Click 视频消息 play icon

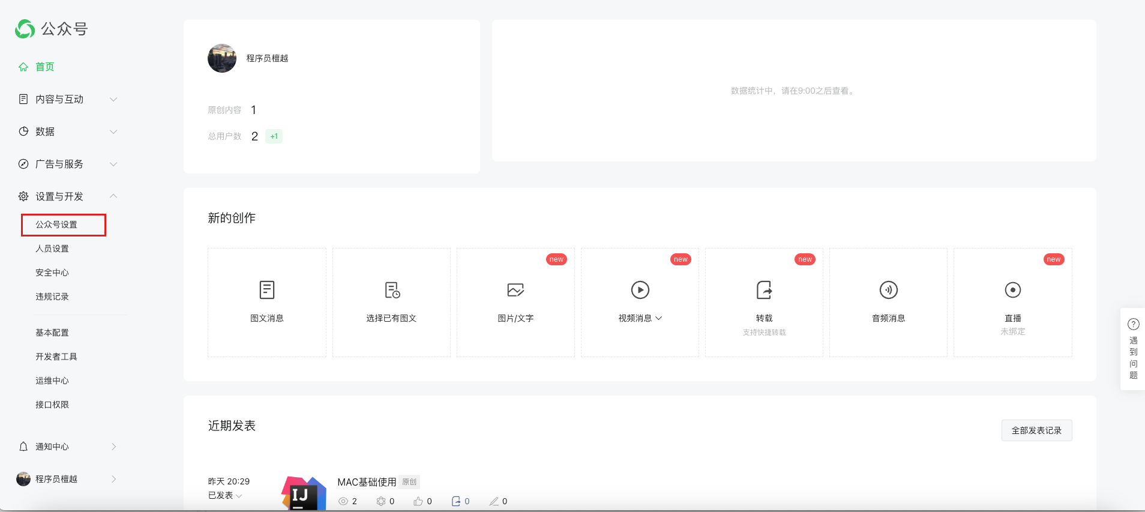(640, 290)
